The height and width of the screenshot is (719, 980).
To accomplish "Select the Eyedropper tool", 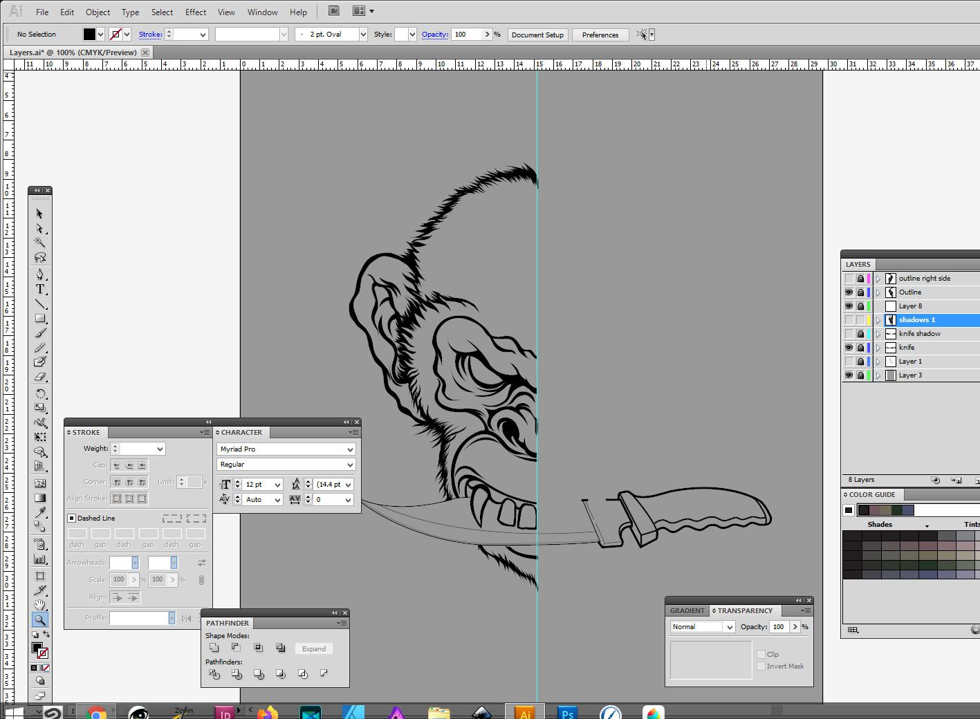I will 40,512.
